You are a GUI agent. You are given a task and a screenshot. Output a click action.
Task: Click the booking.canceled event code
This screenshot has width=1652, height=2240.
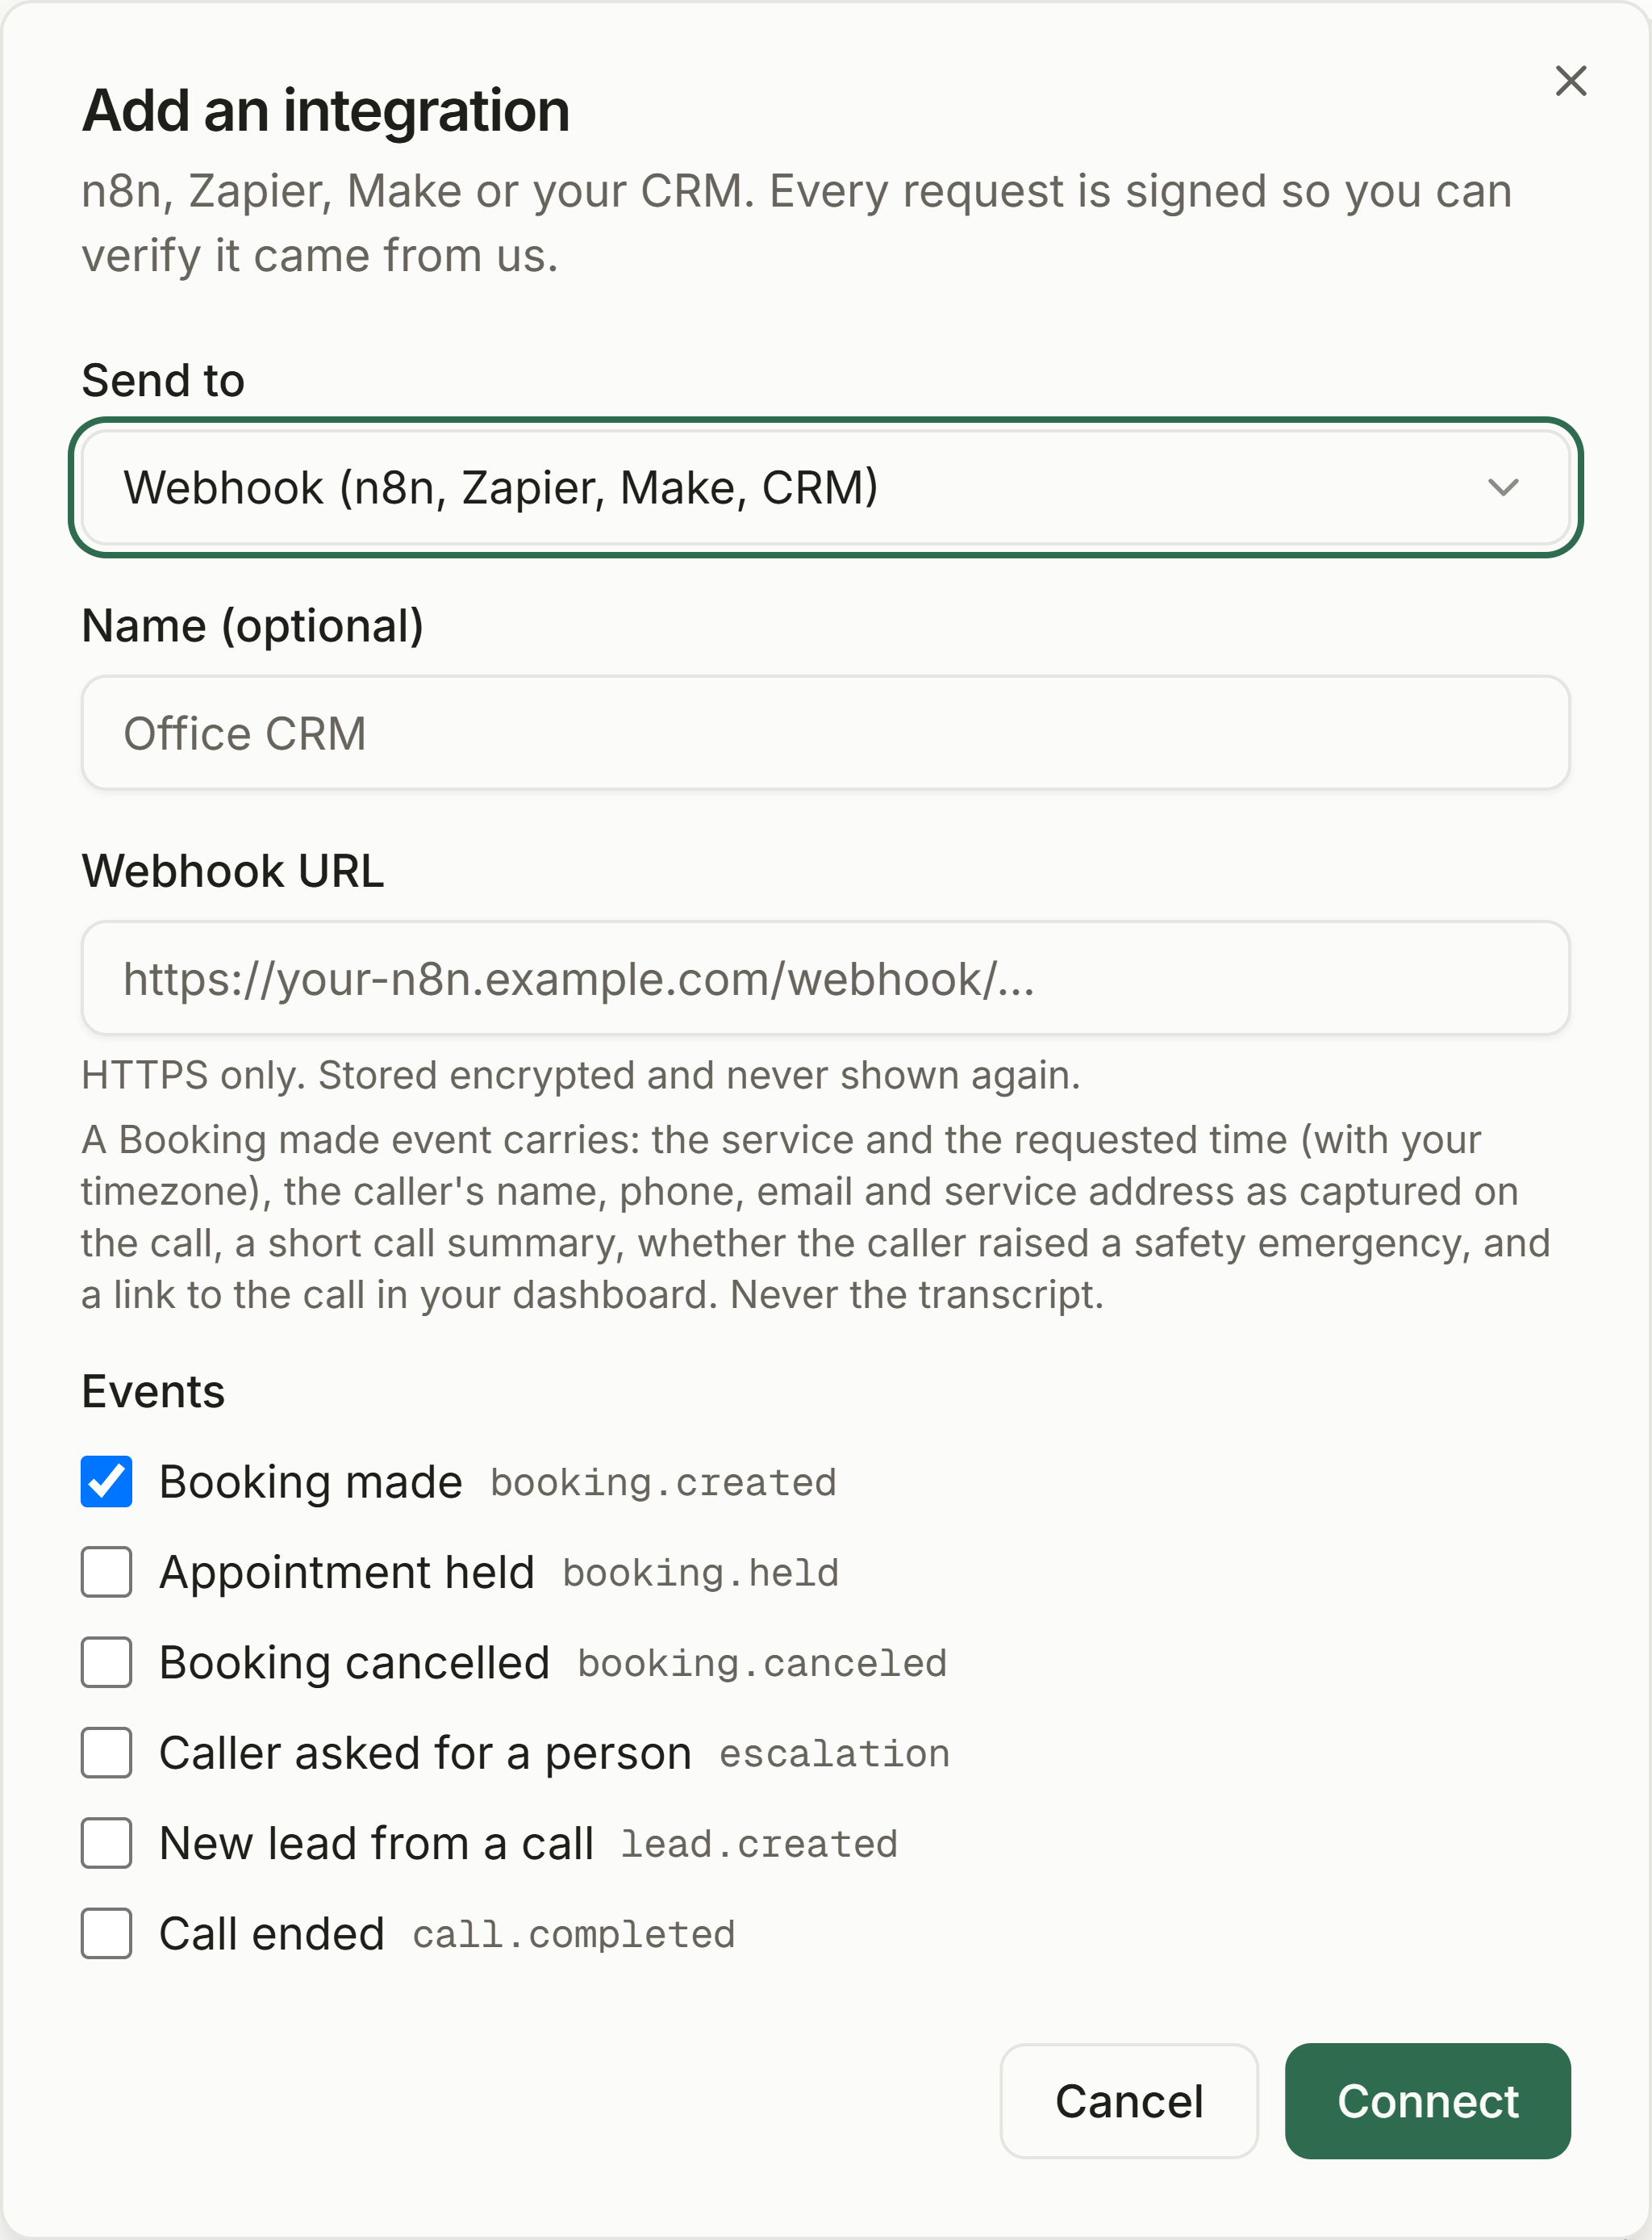[762, 1663]
